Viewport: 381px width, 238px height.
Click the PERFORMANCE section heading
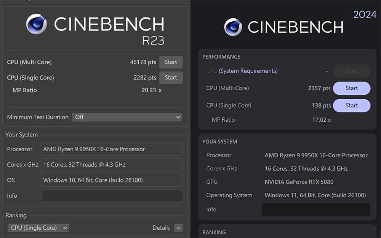[x=221, y=57]
